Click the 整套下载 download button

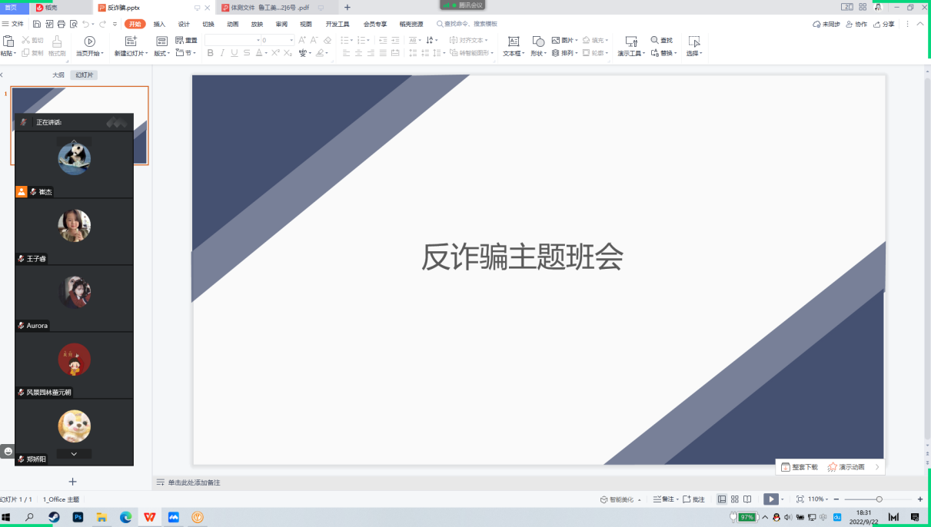coord(800,467)
